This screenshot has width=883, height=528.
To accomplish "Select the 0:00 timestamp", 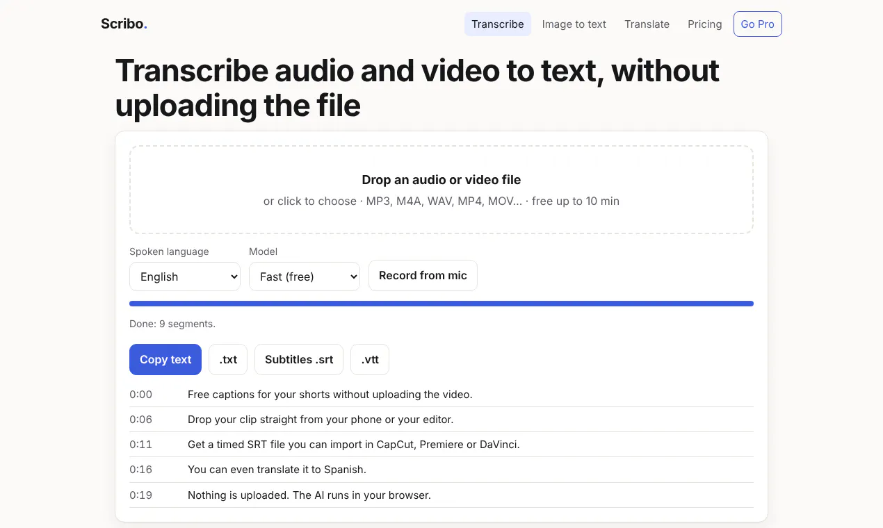I will (140, 395).
